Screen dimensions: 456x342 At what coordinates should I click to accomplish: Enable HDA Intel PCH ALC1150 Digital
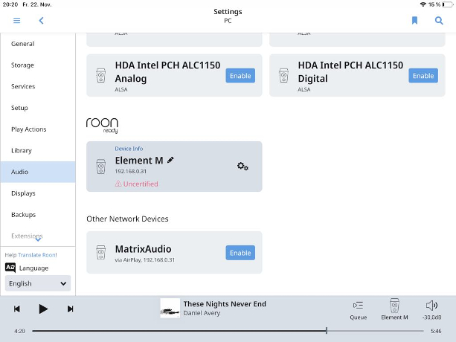pos(423,76)
